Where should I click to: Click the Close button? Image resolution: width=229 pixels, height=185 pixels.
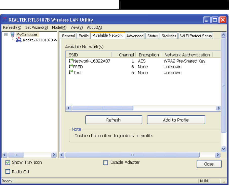pos(209,164)
